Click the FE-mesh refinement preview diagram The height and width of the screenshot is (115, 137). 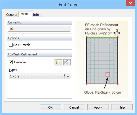pos(102,59)
